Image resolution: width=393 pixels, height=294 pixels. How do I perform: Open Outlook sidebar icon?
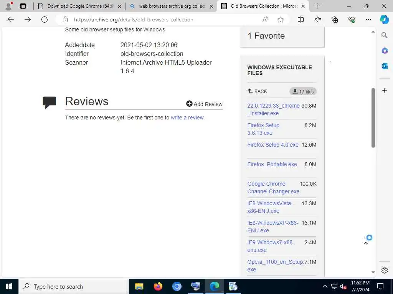(385, 66)
